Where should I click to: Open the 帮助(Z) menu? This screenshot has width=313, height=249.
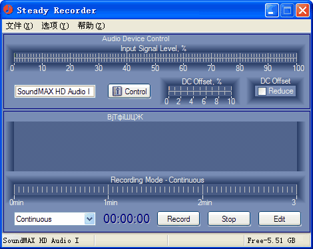click(91, 26)
